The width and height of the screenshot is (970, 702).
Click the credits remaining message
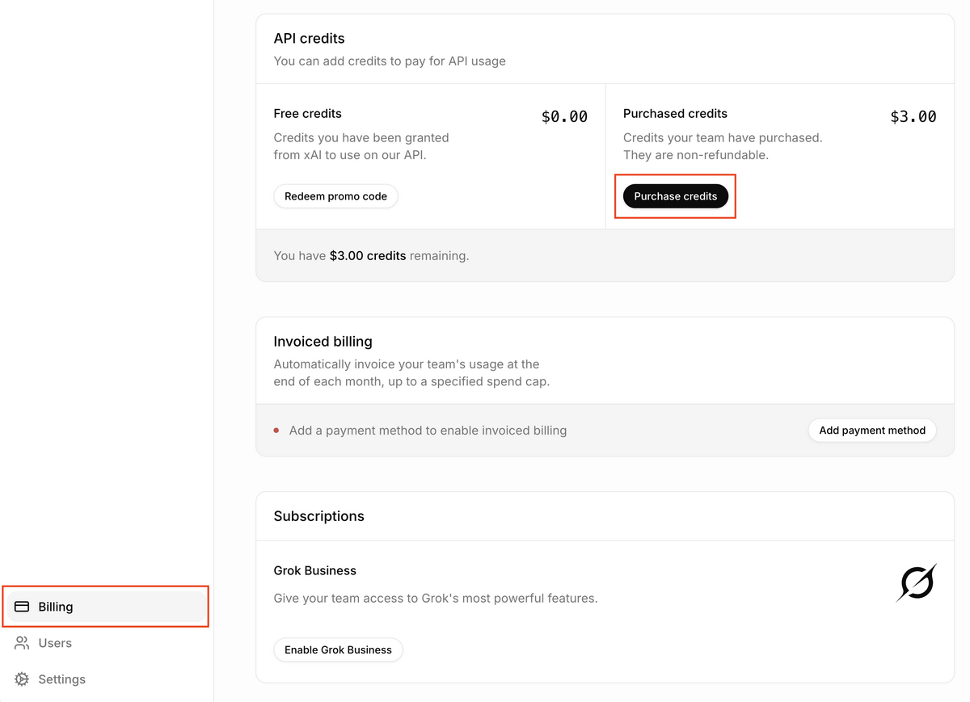[x=371, y=255]
